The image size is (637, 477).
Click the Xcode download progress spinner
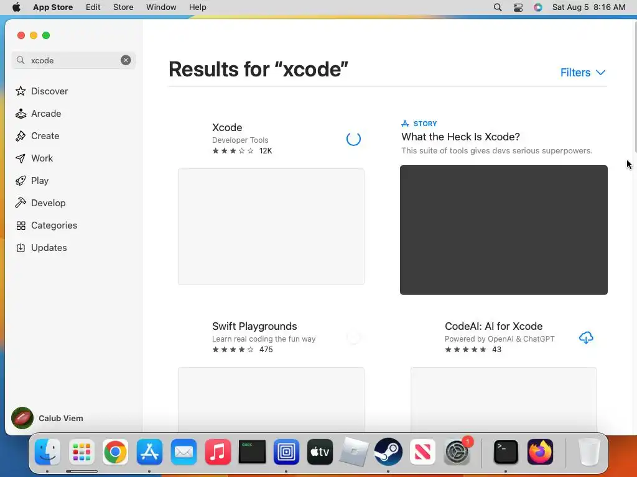click(353, 139)
